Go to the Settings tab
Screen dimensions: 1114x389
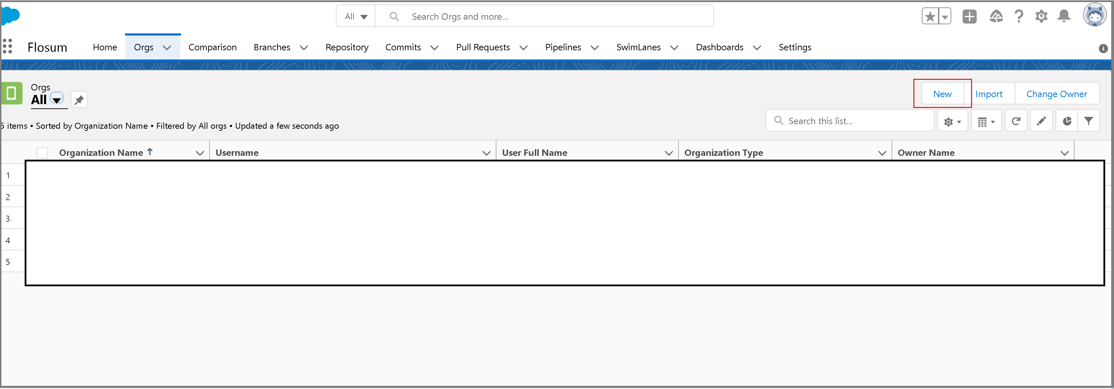(x=795, y=47)
